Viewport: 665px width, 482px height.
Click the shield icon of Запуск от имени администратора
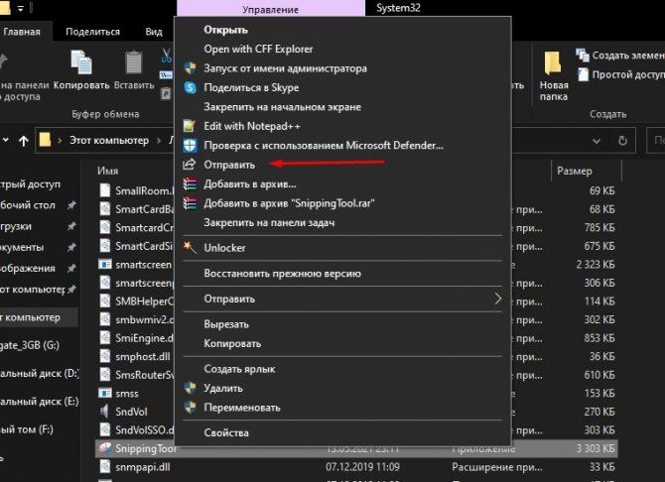point(190,68)
